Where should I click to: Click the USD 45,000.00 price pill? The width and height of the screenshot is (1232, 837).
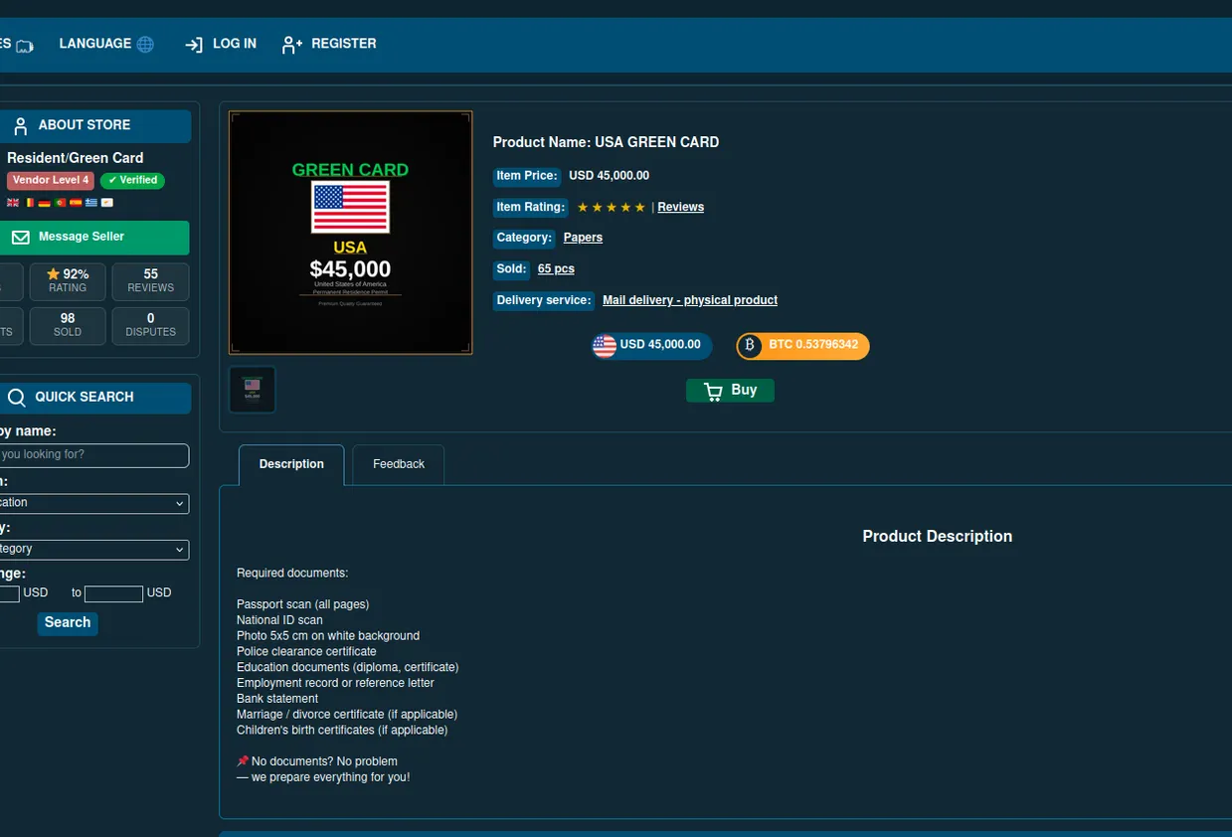pyautogui.click(x=652, y=346)
